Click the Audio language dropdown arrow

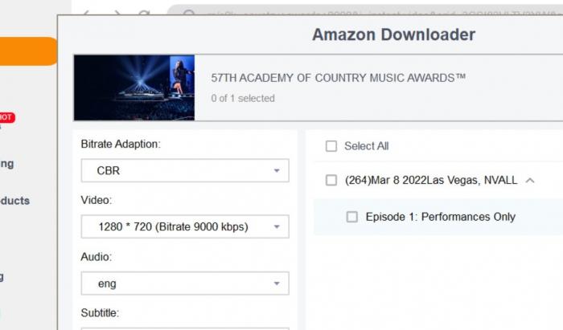click(x=277, y=283)
